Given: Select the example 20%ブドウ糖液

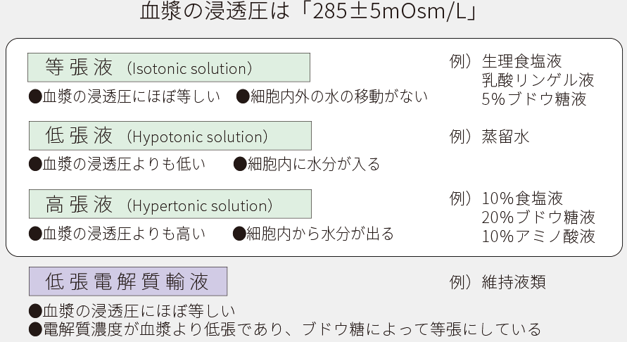Looking at the screenshot, I should (x=538, y=217).
